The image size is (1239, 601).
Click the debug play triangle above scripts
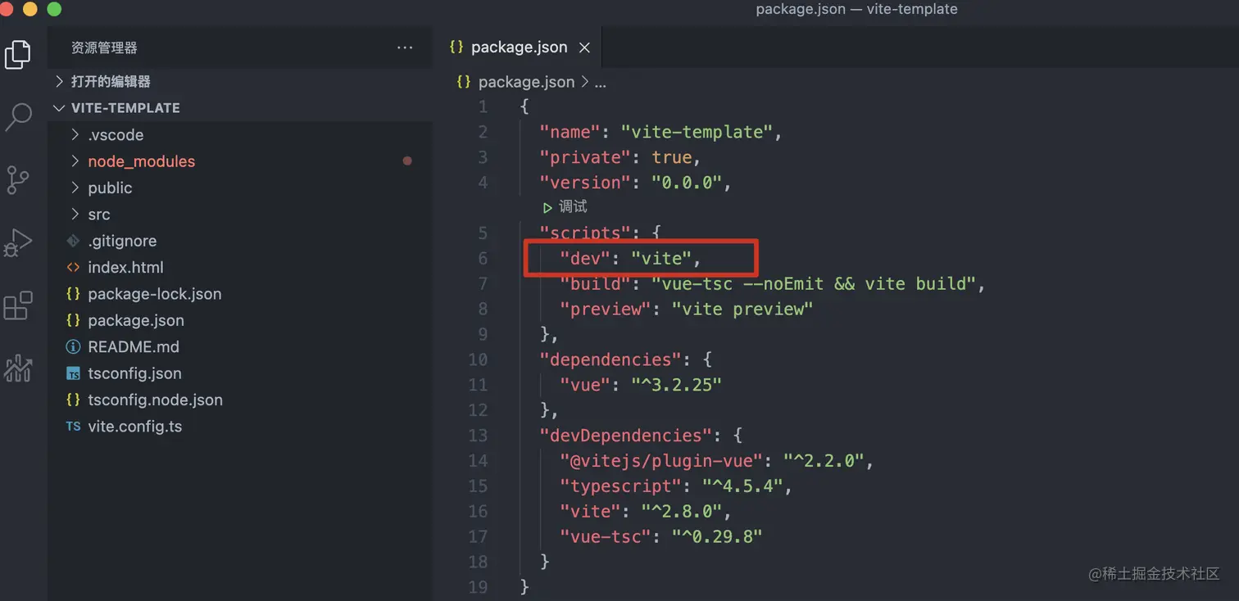click(547, 208)
